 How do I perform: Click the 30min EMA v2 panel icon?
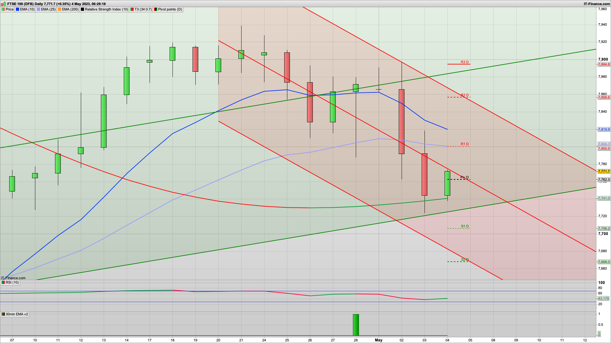pos(3,314)
